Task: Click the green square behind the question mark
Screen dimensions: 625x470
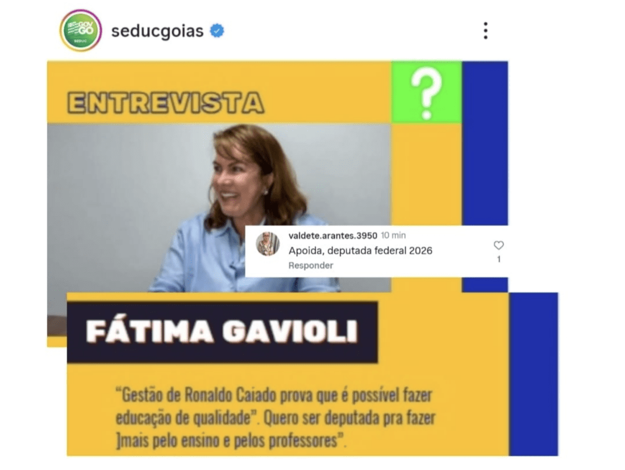Action: [427, 92]
